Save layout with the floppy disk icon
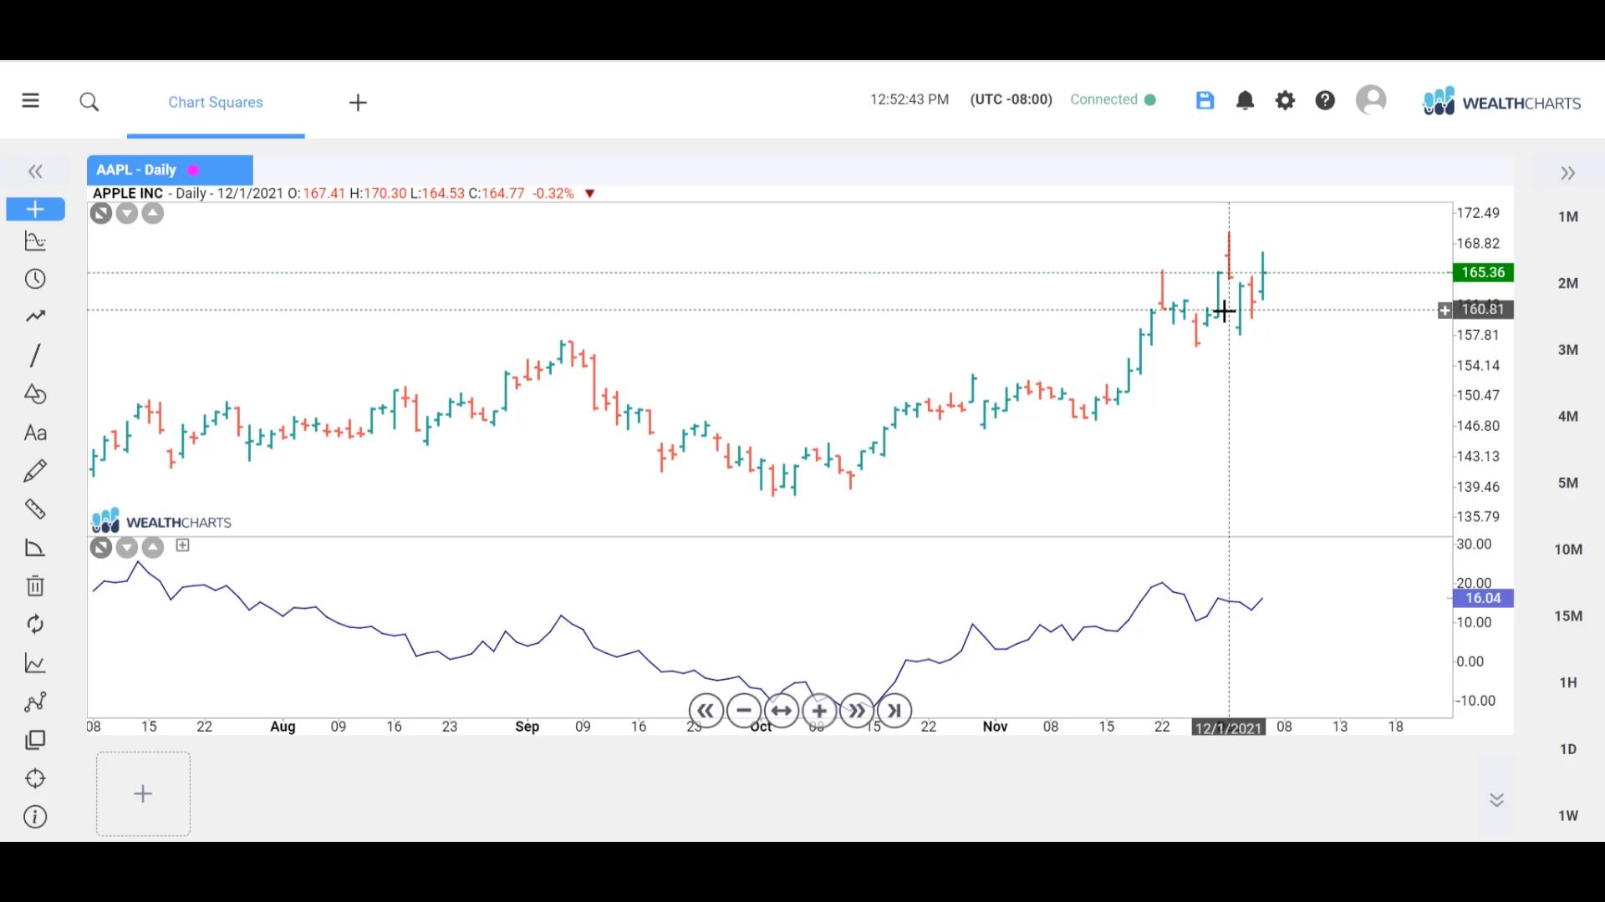Image resolution: width=1605 pixels, height=902 pixels. click(x=1205, y=100)
